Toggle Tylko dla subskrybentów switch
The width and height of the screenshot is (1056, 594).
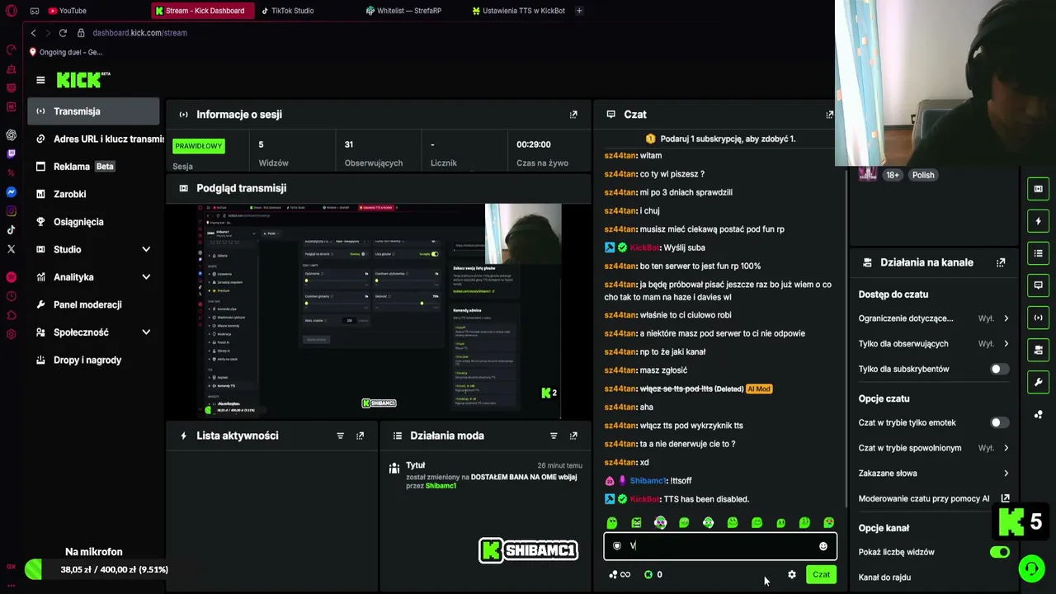(998, 369)
